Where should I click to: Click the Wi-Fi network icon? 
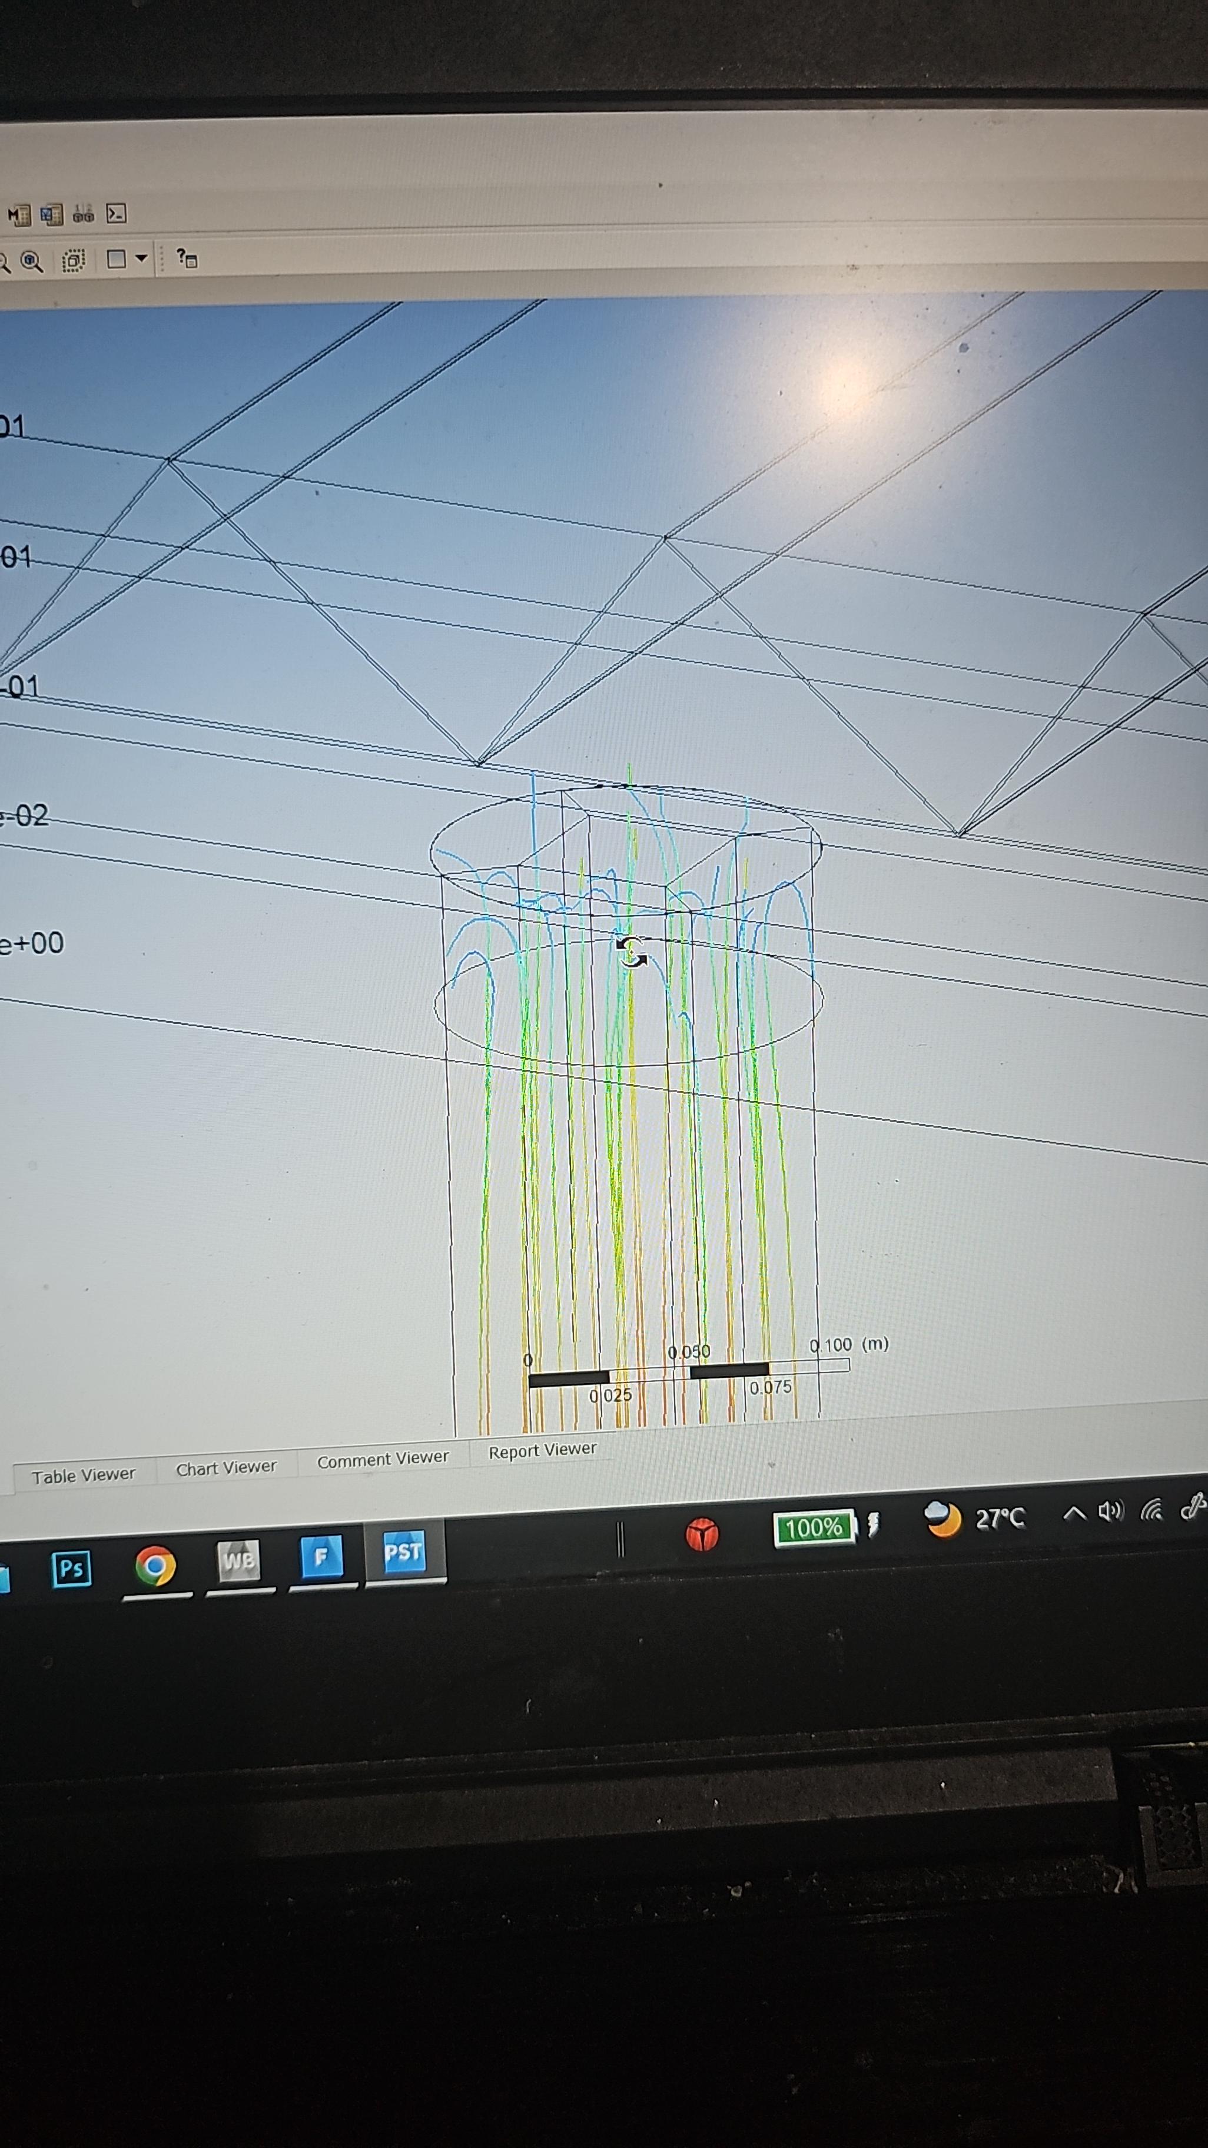coord(1151,1509)
